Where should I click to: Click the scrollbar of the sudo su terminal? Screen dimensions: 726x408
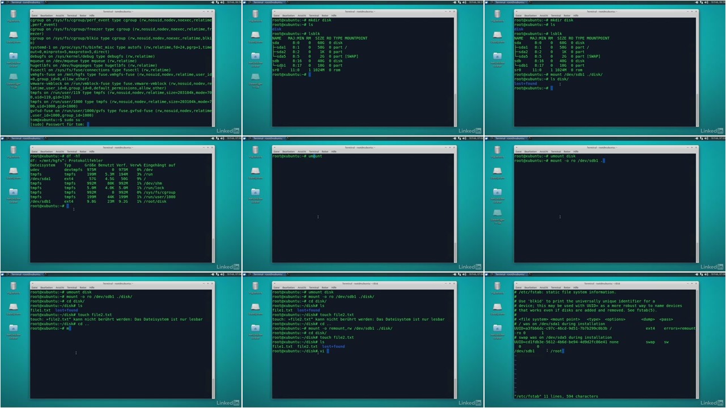coord(213,72)
